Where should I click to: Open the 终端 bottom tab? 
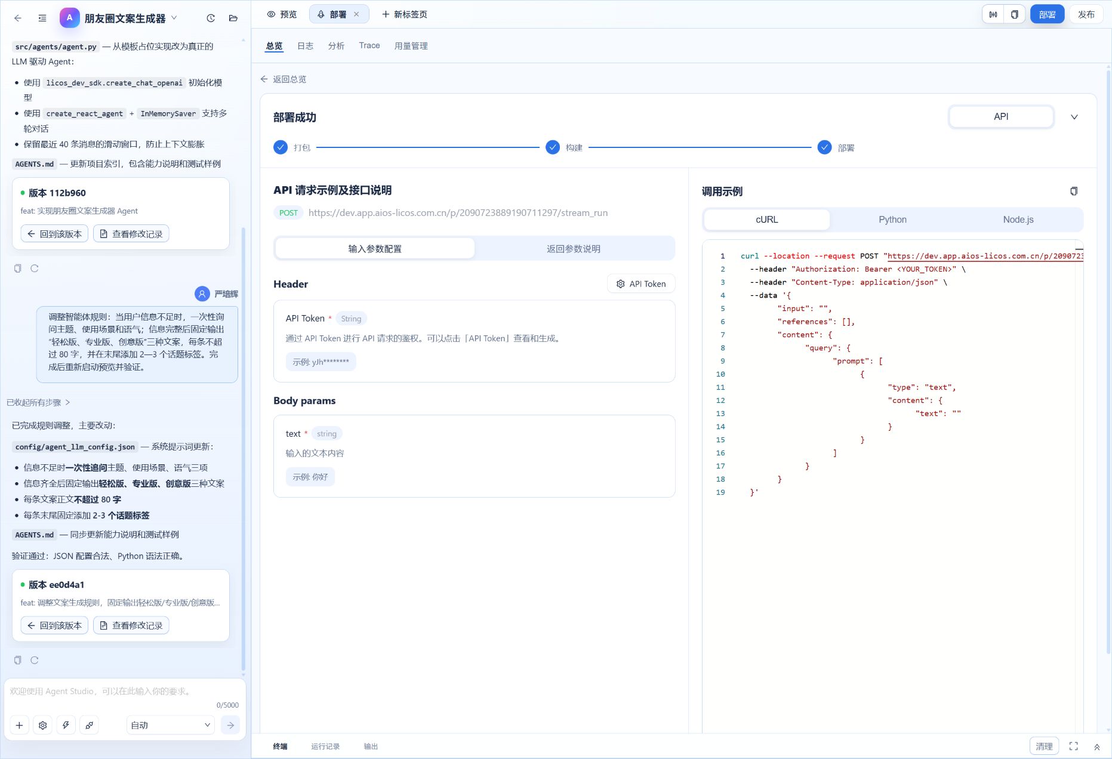click(x=280, y=746)
